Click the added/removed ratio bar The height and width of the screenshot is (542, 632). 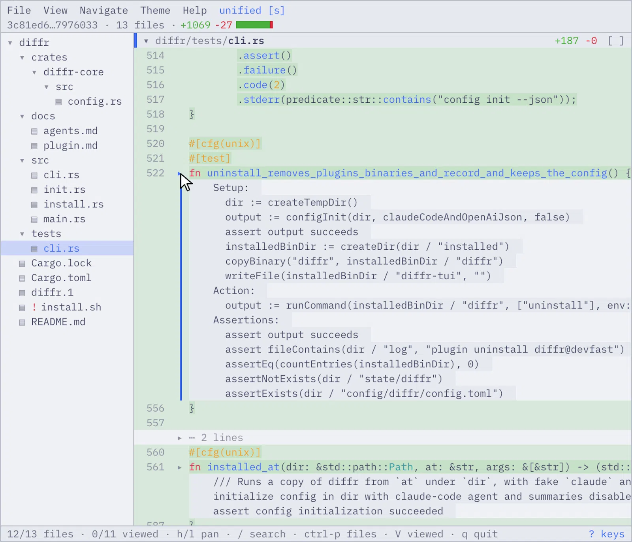click(x=254, y=25)
